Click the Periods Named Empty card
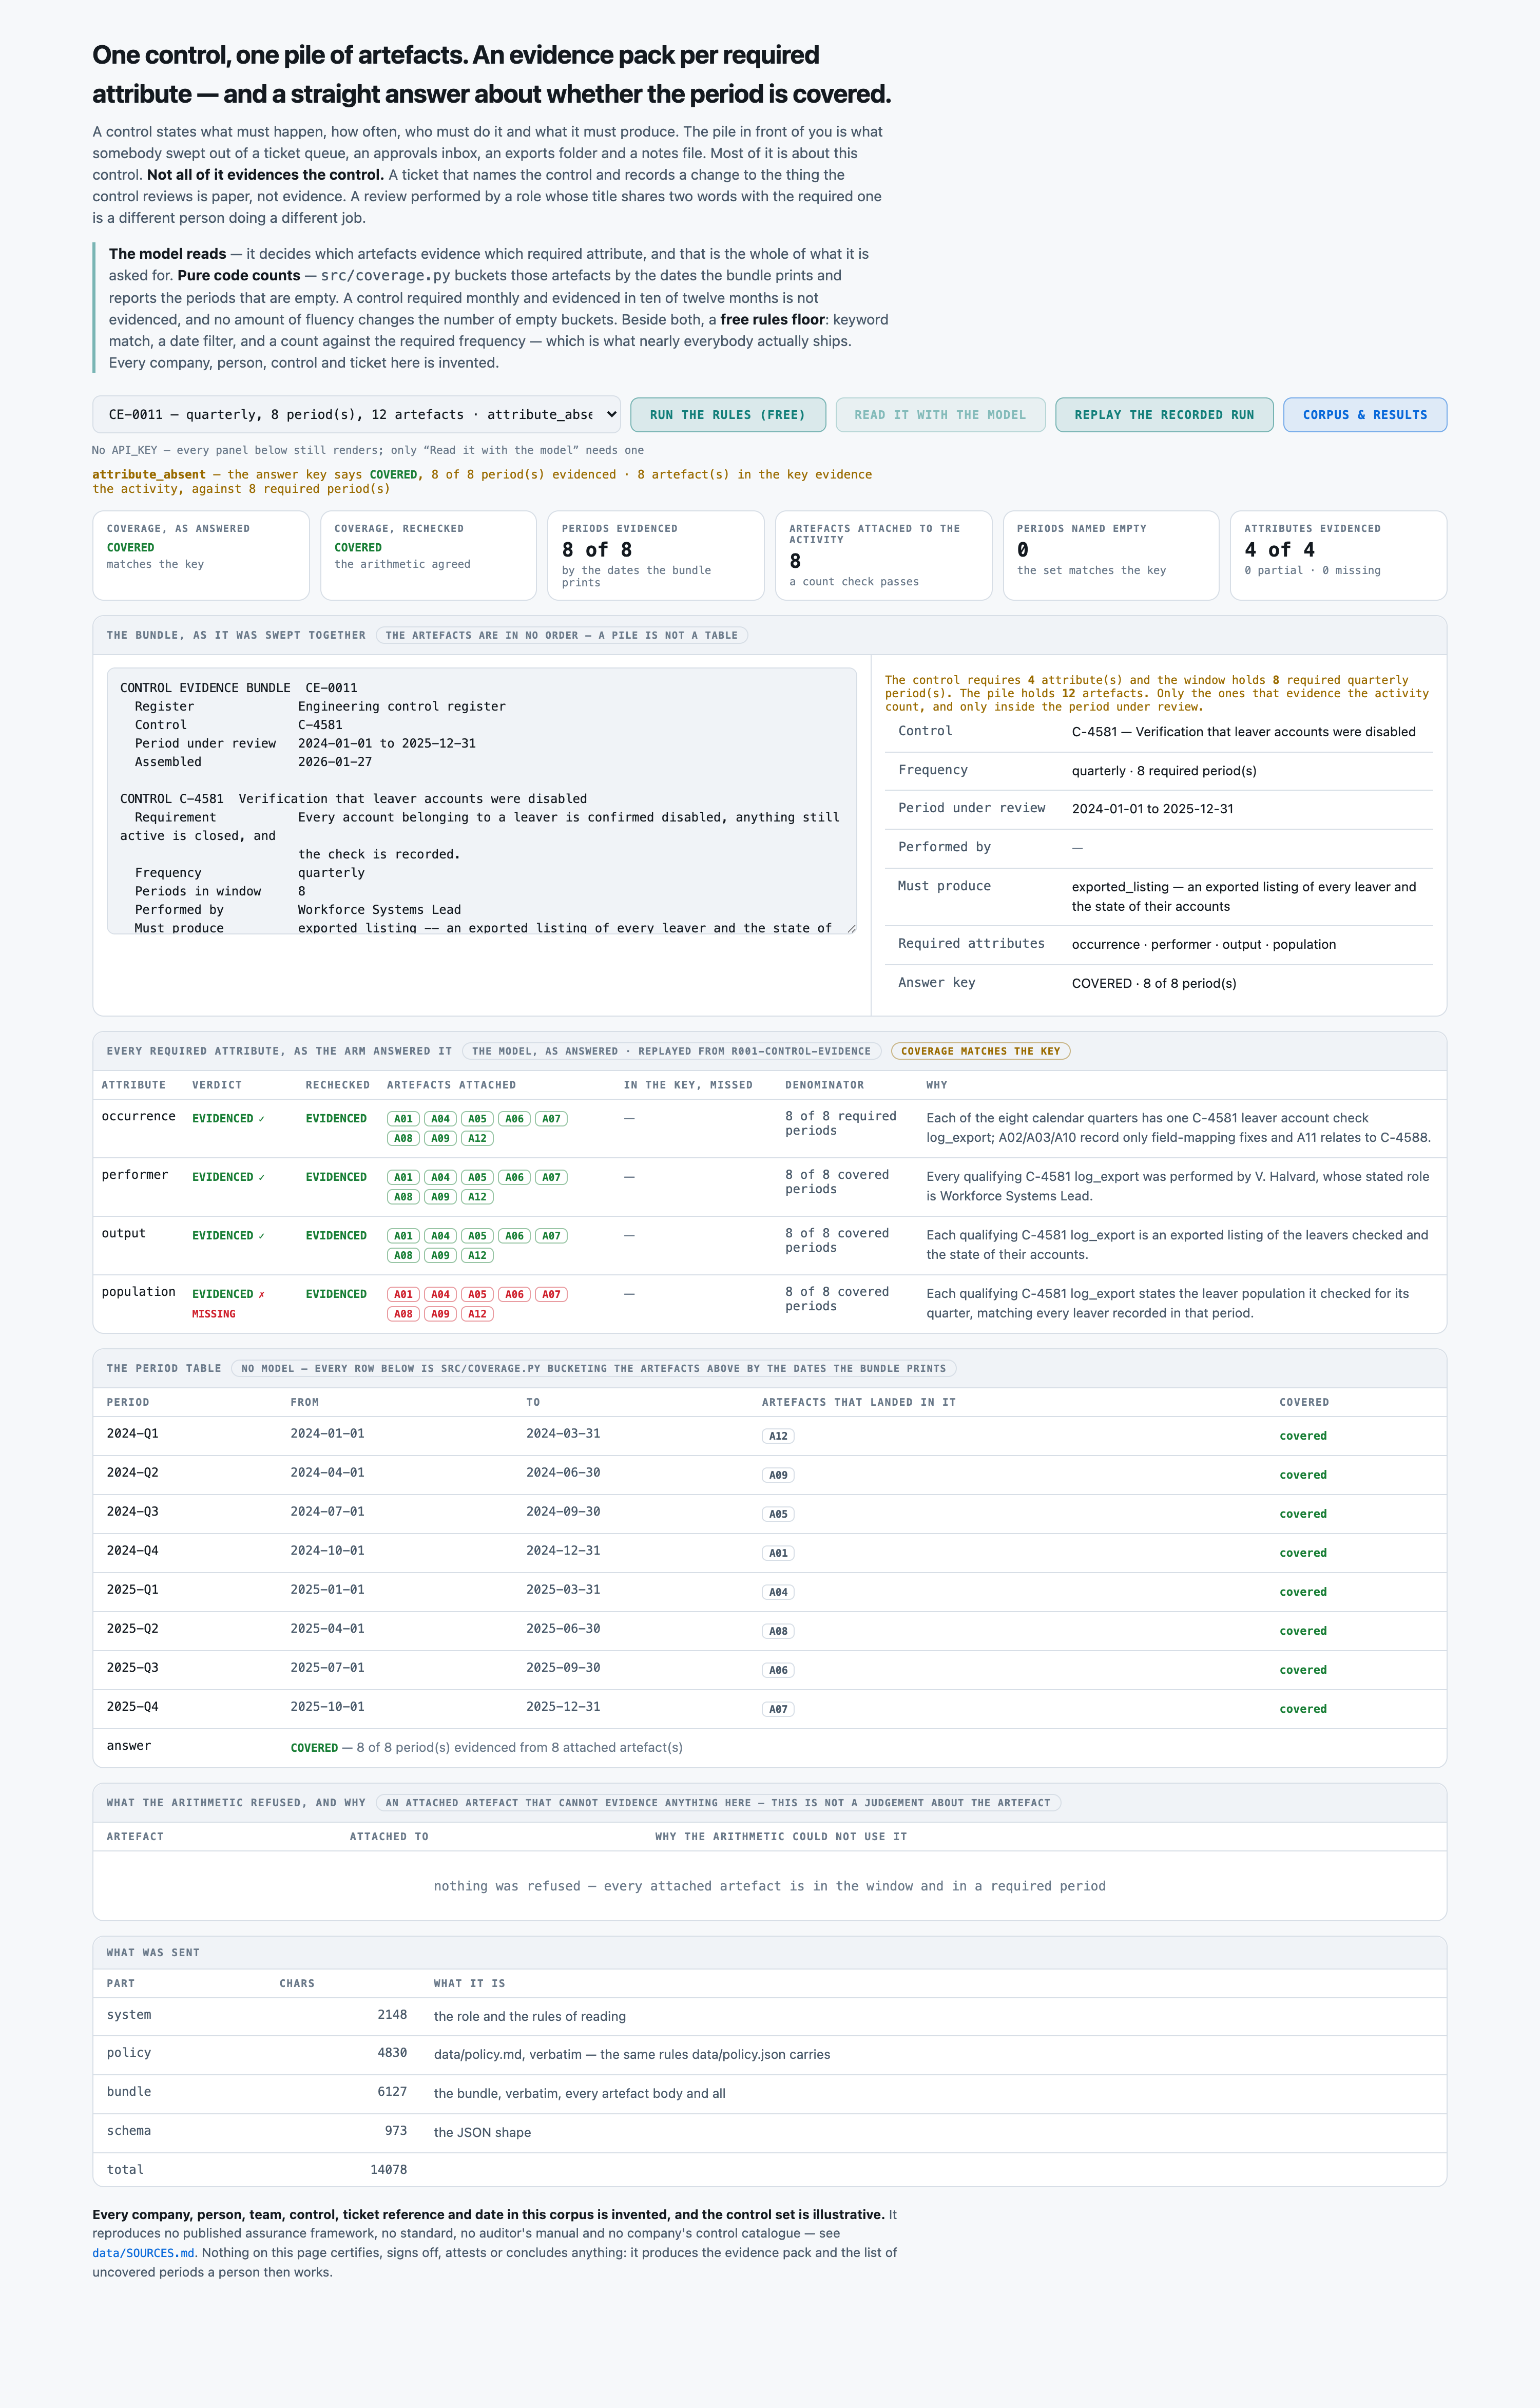 pyautogui.click(x=1111, y=555)
